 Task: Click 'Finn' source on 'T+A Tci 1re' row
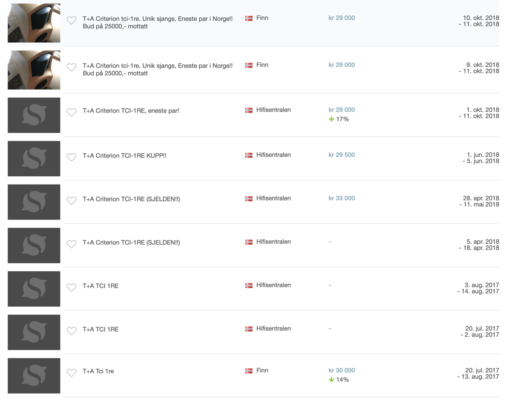click(262, 371)
